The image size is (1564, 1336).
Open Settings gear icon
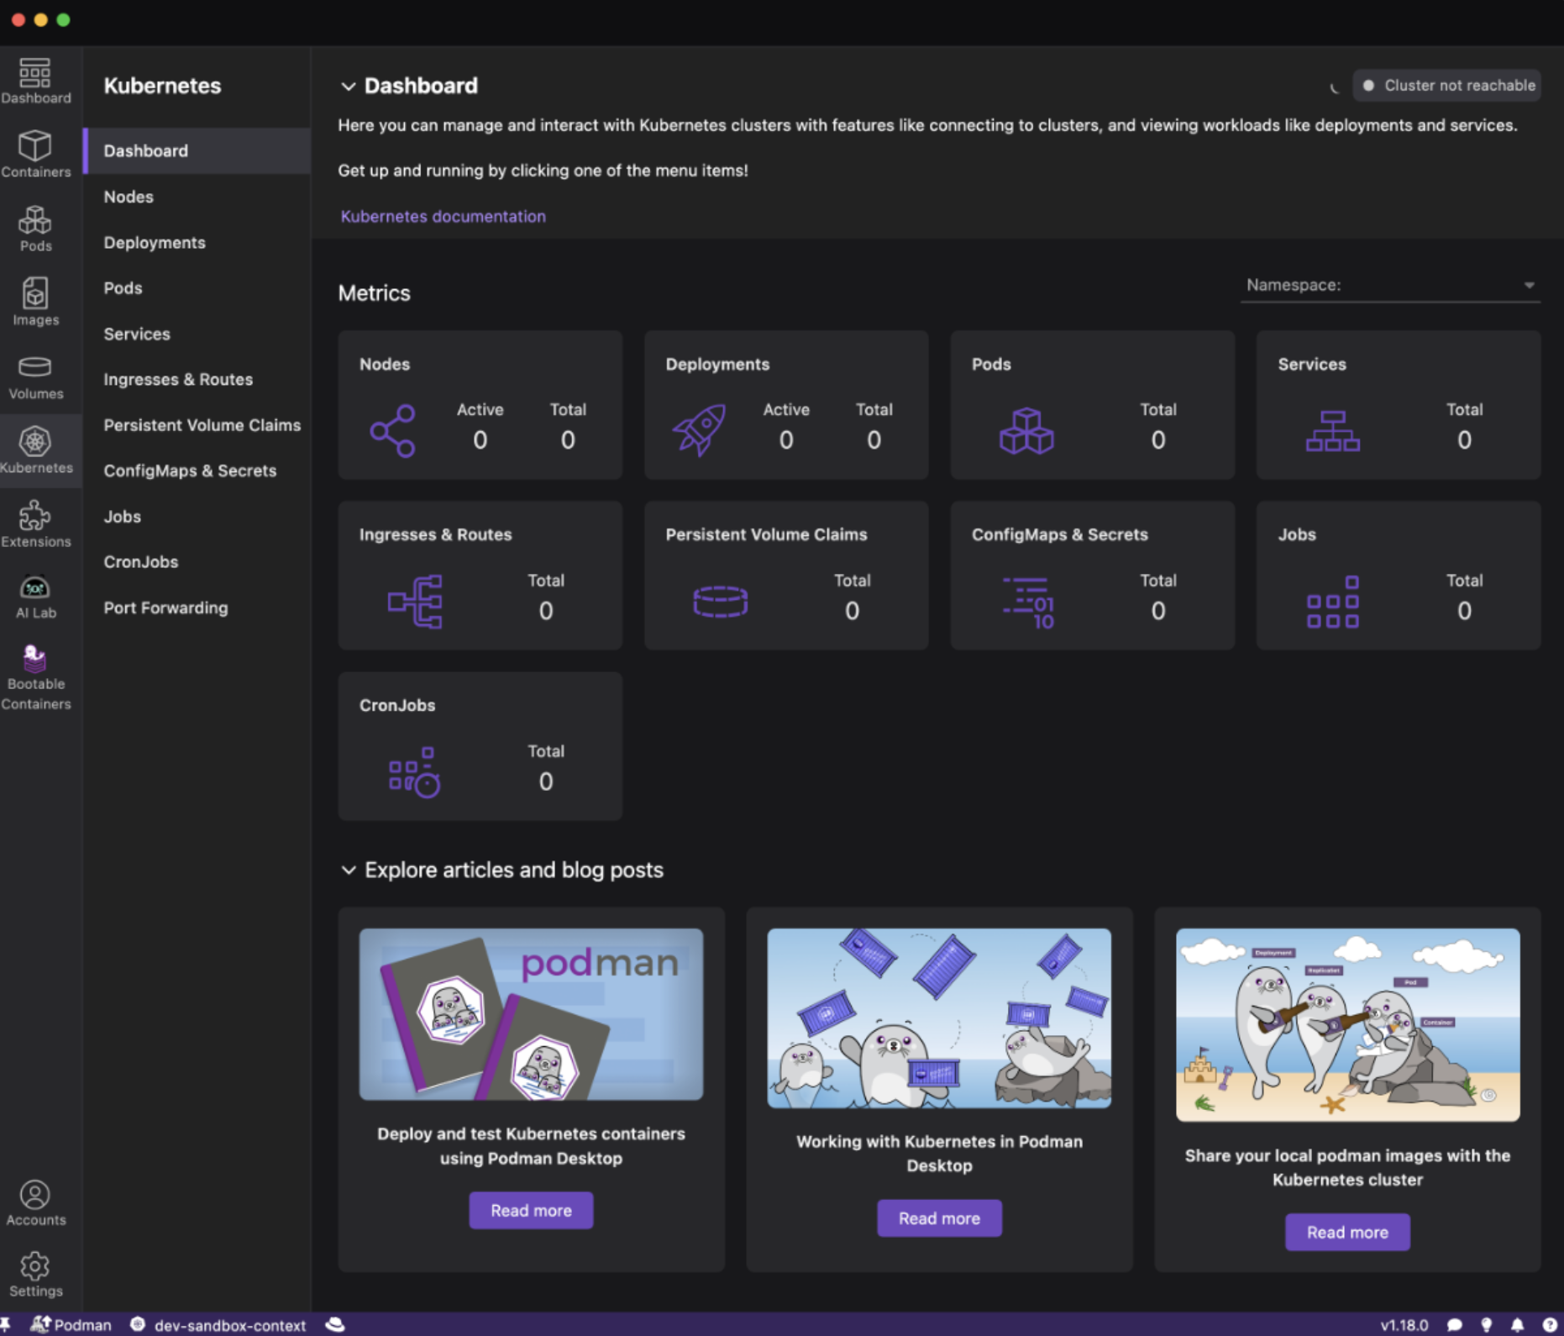[35, 1274]
